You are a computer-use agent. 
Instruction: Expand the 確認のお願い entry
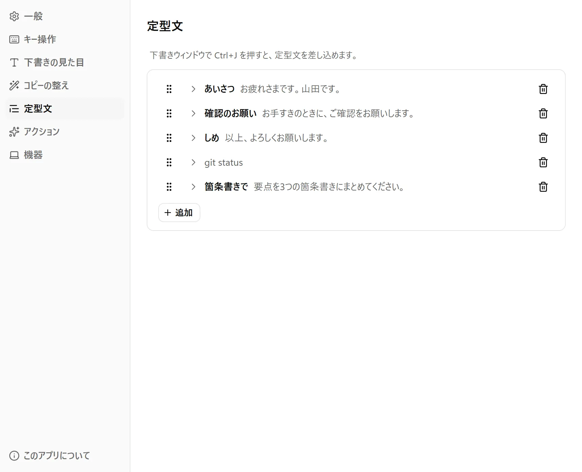193,113
